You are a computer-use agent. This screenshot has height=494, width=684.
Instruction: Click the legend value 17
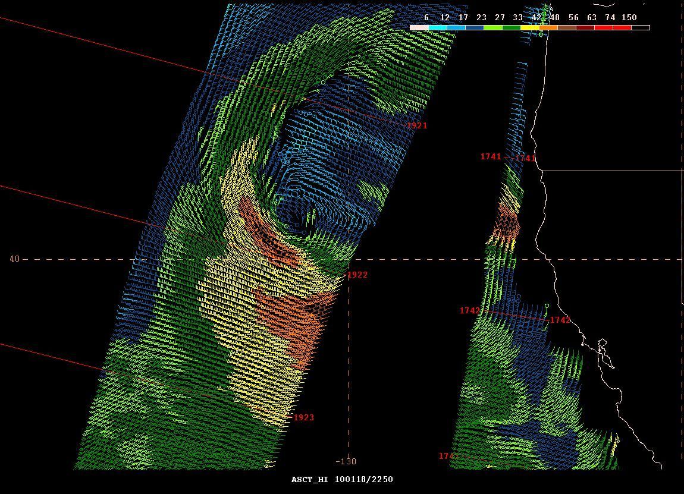click(463, 17)
